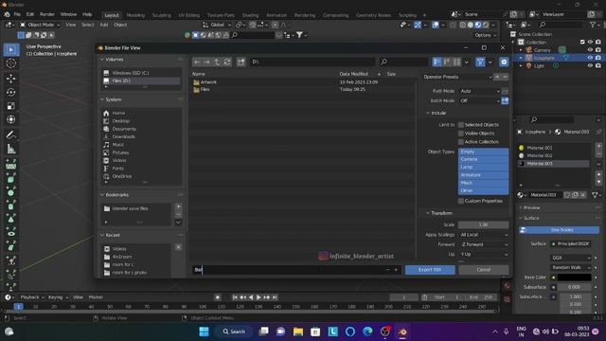Cancel the export dialog
This screenshot has height=341, width=606.
tap(484, 270)
